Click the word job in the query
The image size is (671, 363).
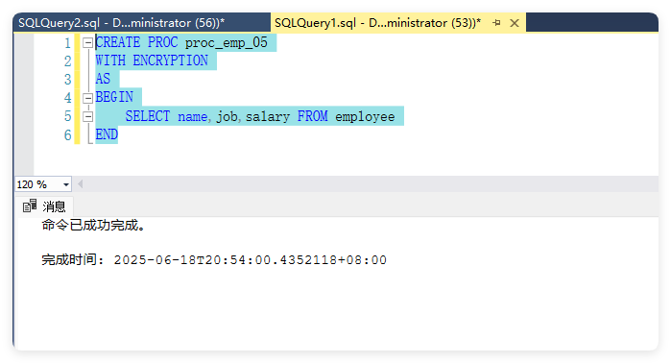(227, 116)
